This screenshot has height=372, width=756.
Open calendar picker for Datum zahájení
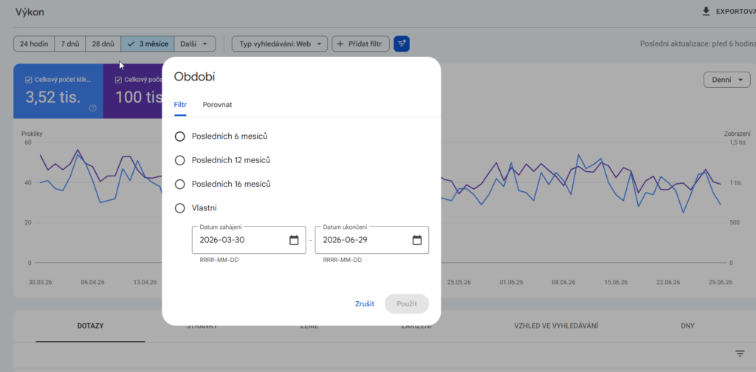pyautogui.click(x=294, y=240)
